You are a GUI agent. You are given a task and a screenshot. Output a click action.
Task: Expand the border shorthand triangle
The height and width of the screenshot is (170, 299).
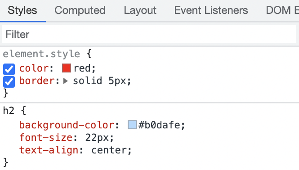tap(65, 81)
